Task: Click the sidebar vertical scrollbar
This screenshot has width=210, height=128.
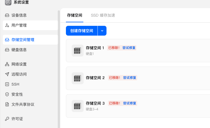Action: click(x=59, y=69)
